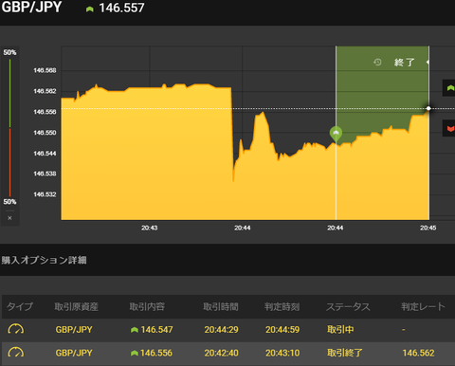Click the 取引中 status text

(340, 330)
